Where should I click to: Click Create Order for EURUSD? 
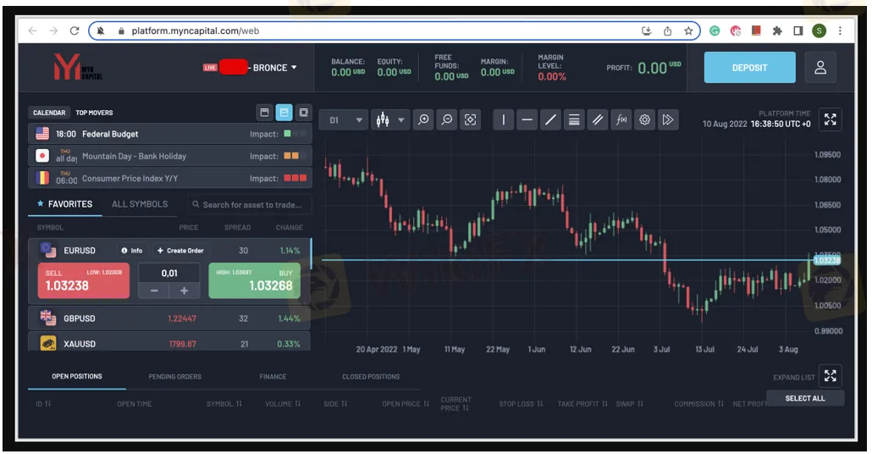(180, 251)
